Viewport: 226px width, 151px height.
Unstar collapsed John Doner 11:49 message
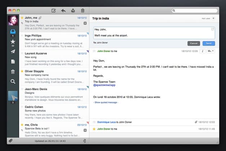94,129
